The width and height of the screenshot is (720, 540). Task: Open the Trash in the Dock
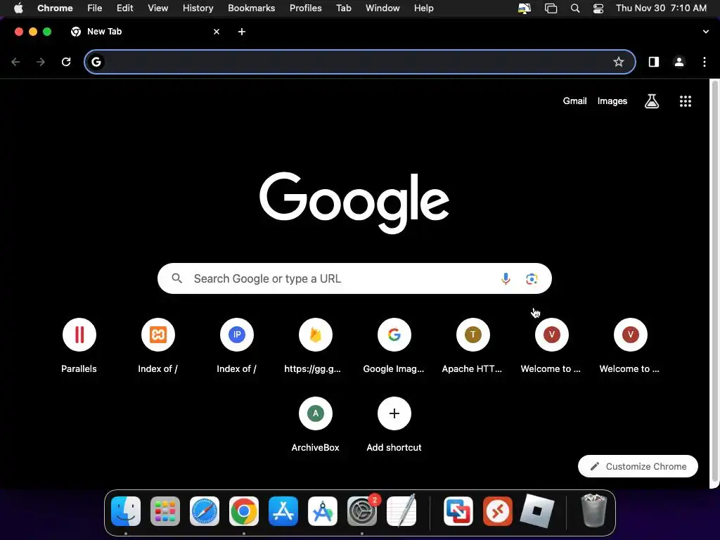[594, 511]
